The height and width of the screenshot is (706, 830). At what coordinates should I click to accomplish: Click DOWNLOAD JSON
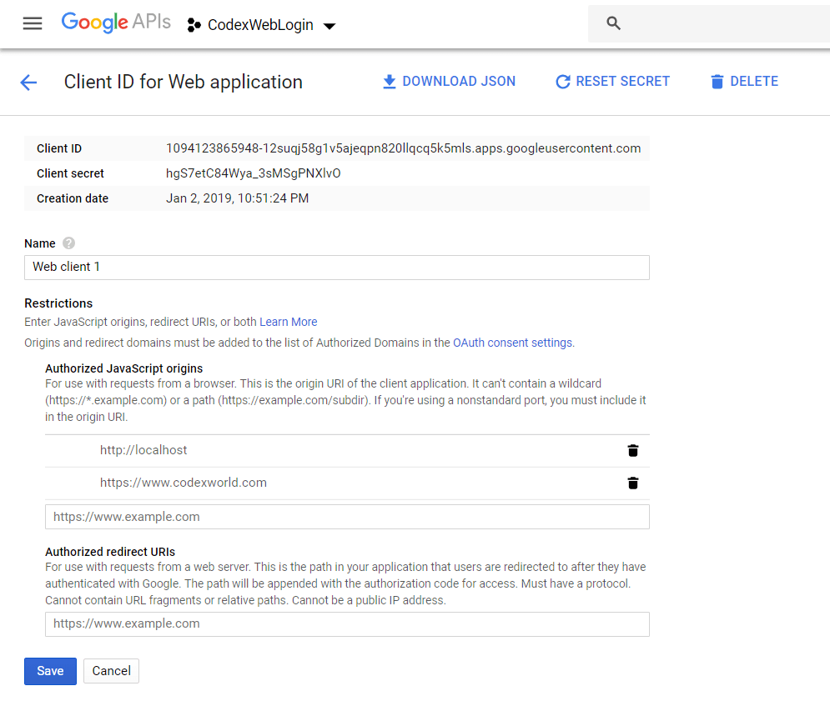click(458, 81)
